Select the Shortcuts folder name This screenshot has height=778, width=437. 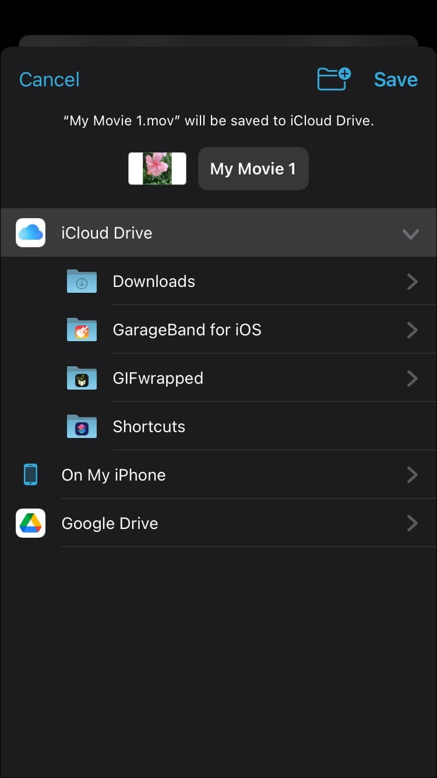(149, 426)
